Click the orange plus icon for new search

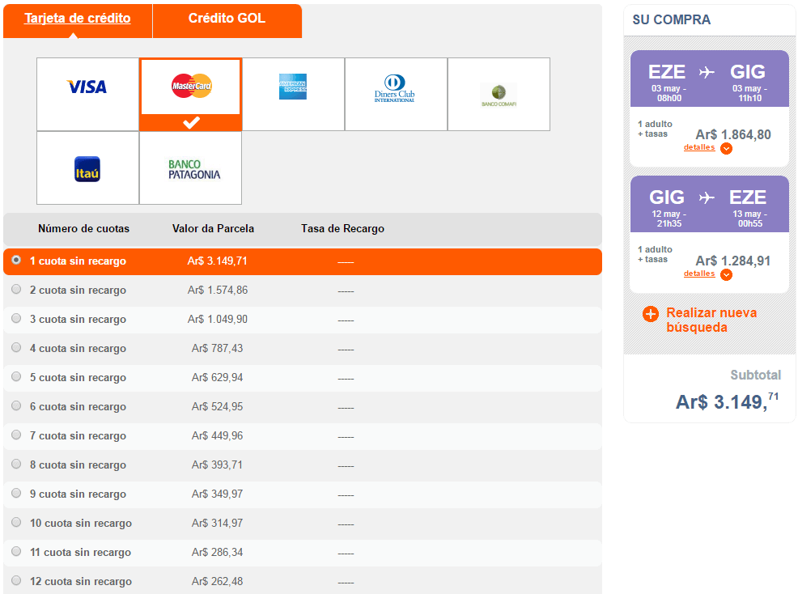(x=651, y=314)
